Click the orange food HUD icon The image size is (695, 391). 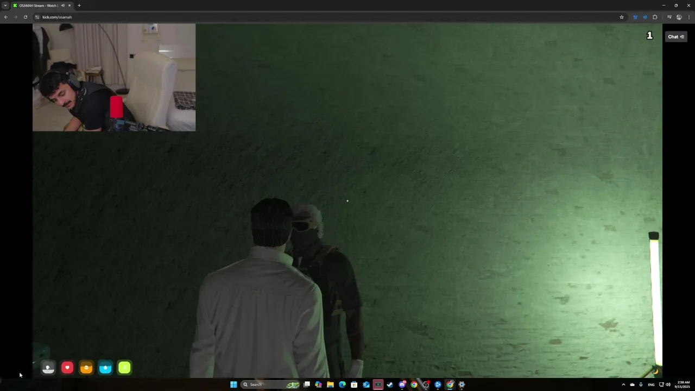pyautogui.click(x=86, y=368)
